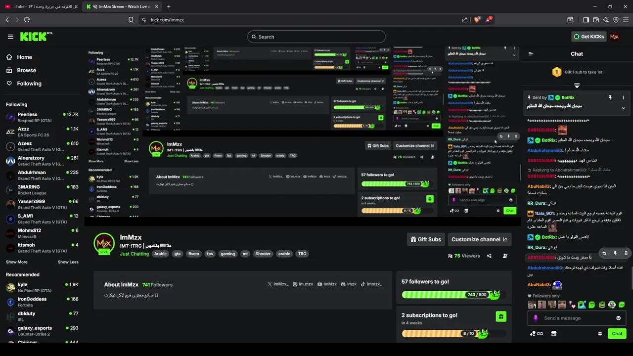The height and width of the screenshot is (356, 633).
Task: Pin the hovered chat message
Action: point(615,253)
